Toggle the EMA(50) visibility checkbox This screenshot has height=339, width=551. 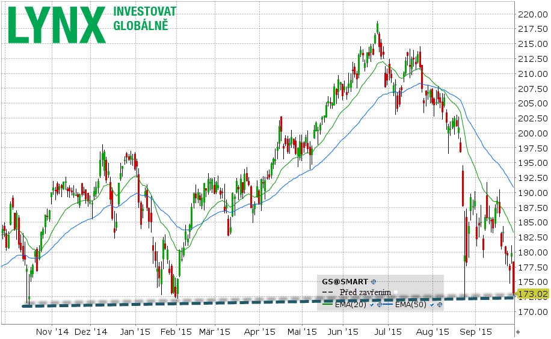point(432,305)
